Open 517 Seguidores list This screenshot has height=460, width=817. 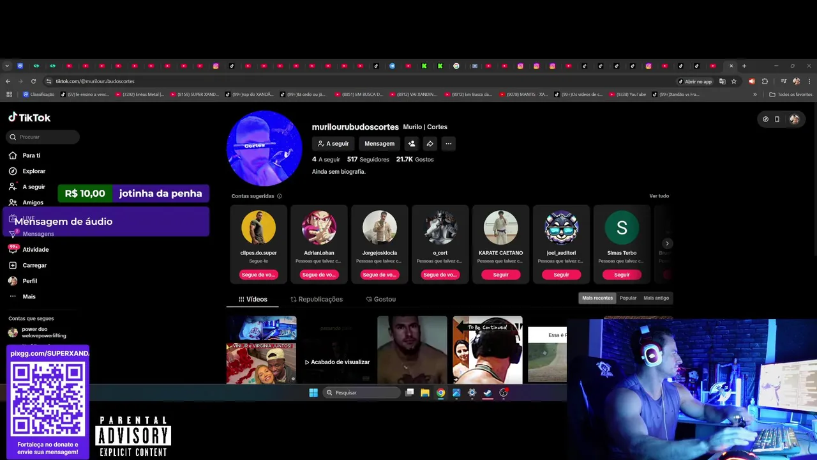(x=368, y=159)
